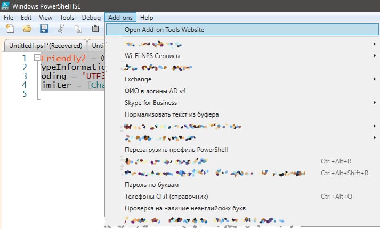The width and height of the screenshot is (380, 229).
Task: Expand the Exchange submenu
Action: click(242, 79)
